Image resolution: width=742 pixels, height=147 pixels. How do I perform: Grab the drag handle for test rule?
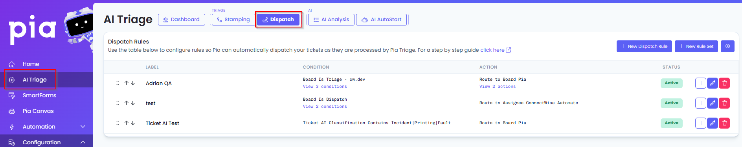pyautogui.click(x=118, y=103)
